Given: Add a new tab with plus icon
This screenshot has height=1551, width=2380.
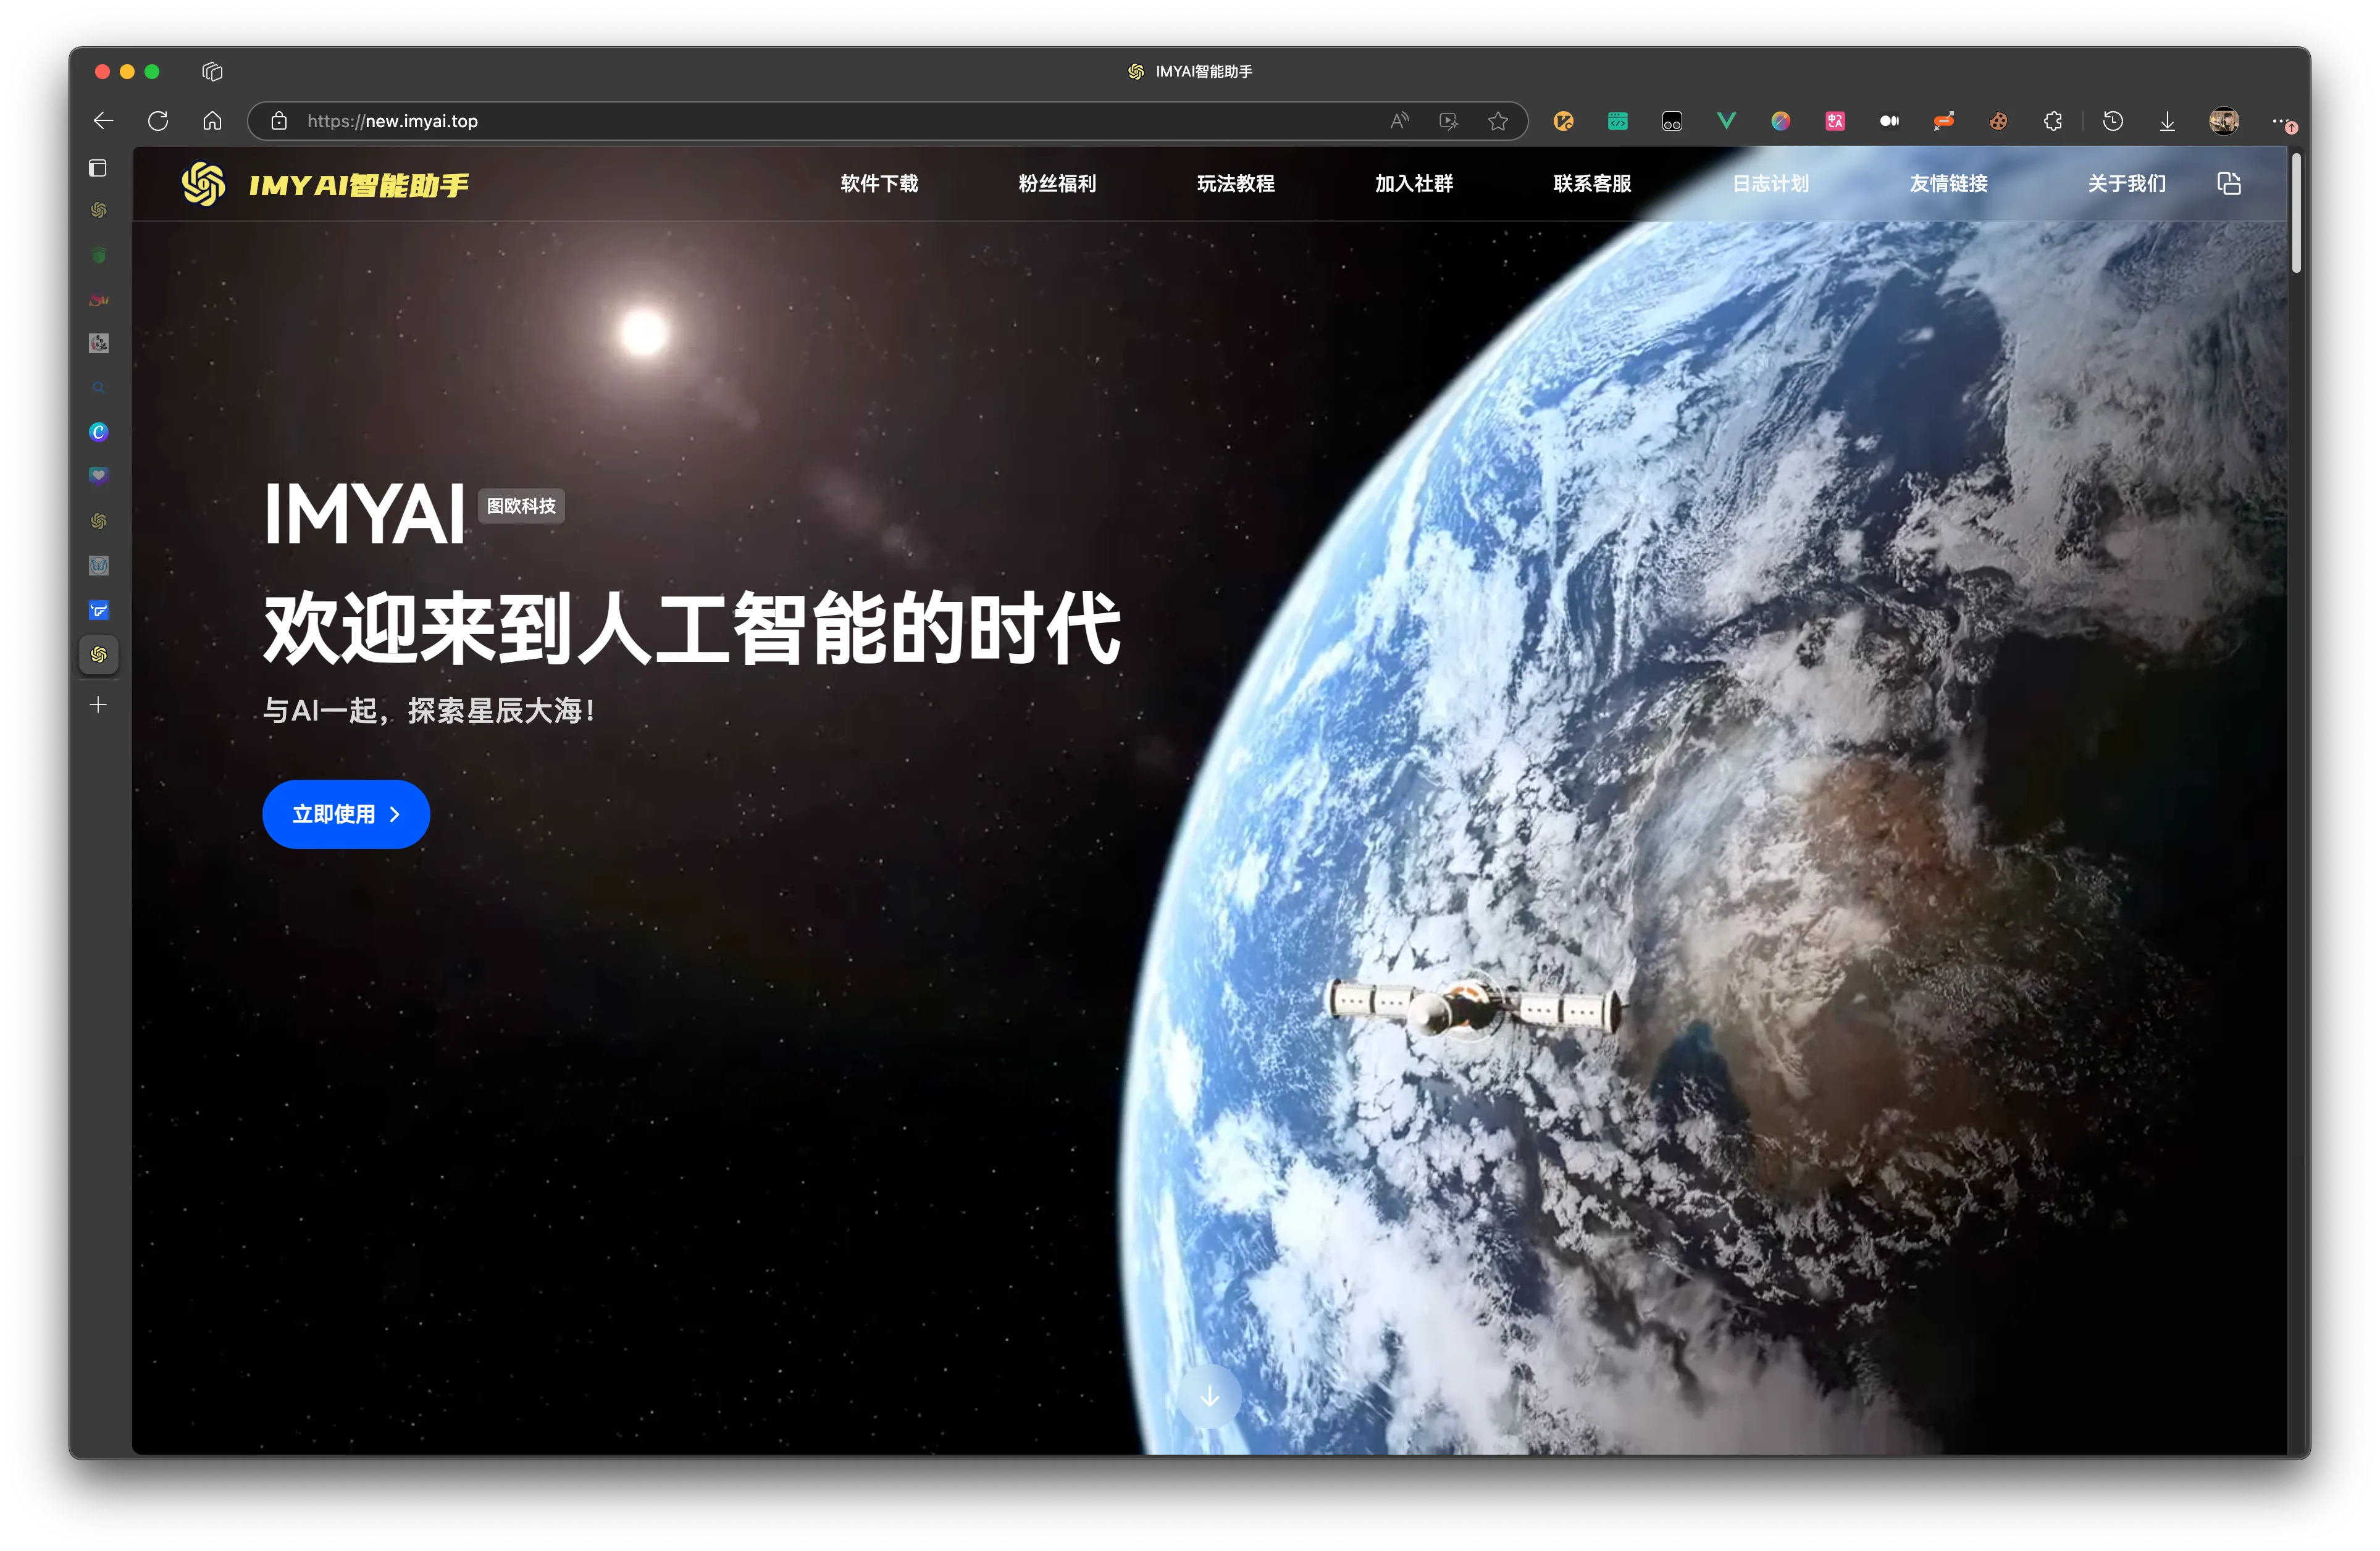Looking at the screenshot, I should 98,705.
